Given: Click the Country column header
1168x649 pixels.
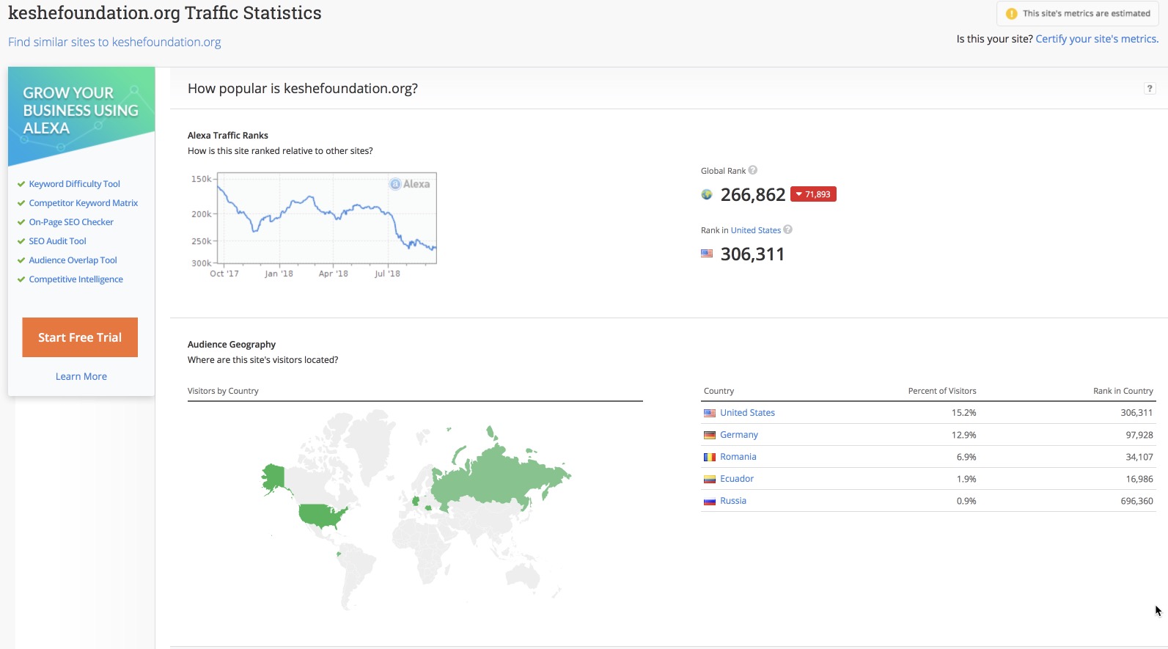Looking at the screenshot, I should click(719, 391).
